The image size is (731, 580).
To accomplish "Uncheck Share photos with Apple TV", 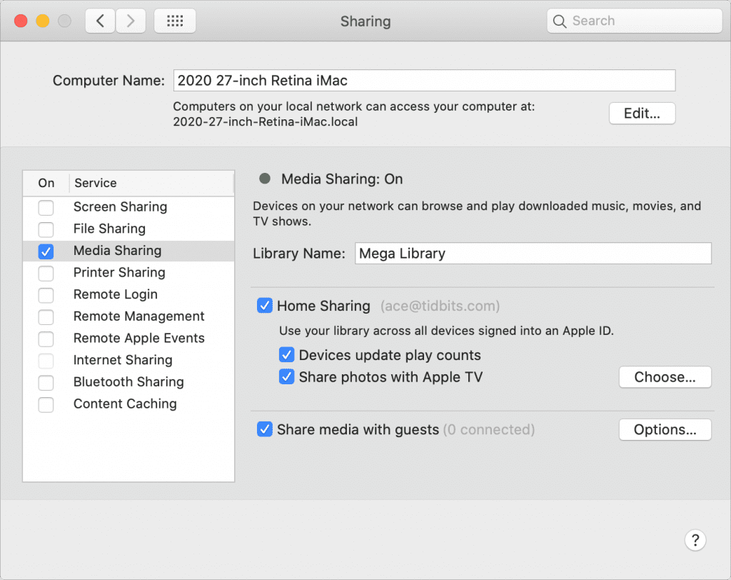I will point(286,377).
